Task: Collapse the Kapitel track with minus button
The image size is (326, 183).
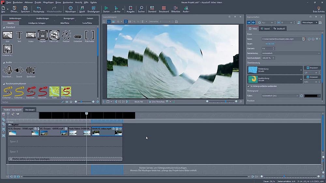Action: click(x=10, y=125)
